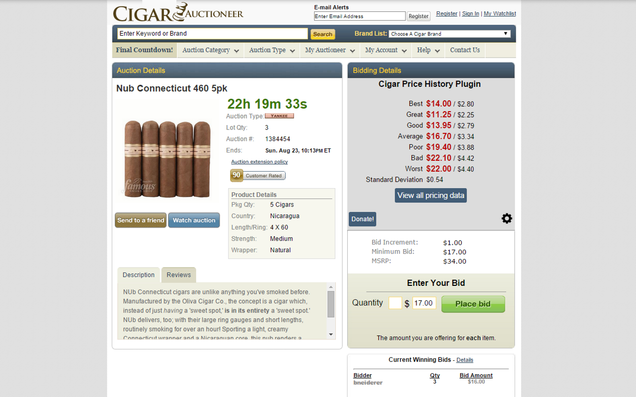The width and height of the screenshot is (636, 397).
Task: Click the Worst price $22.00
Action: pyautogui.click(x=439, y=169)
